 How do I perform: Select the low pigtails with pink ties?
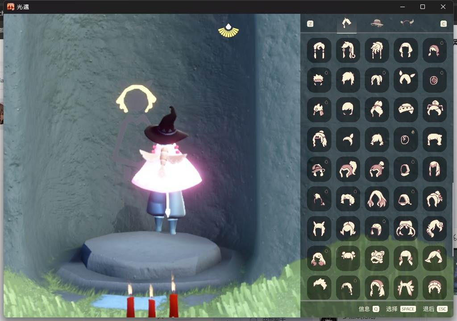[x=406, y=258]
